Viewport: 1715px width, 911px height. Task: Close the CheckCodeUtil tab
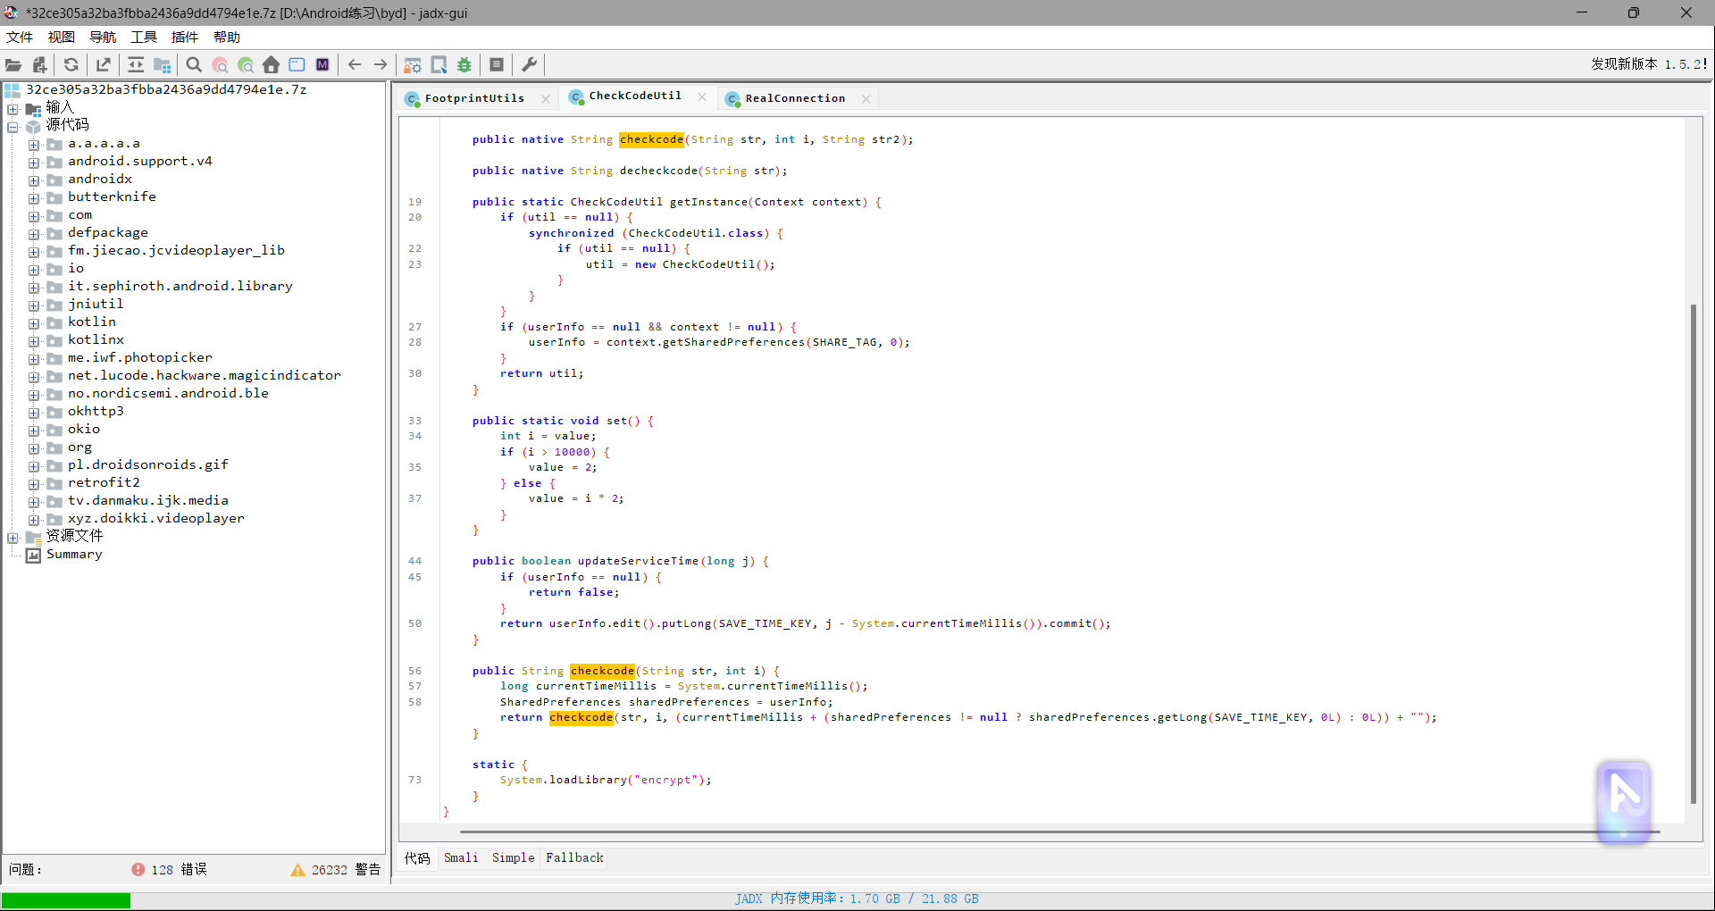(702, 96)
